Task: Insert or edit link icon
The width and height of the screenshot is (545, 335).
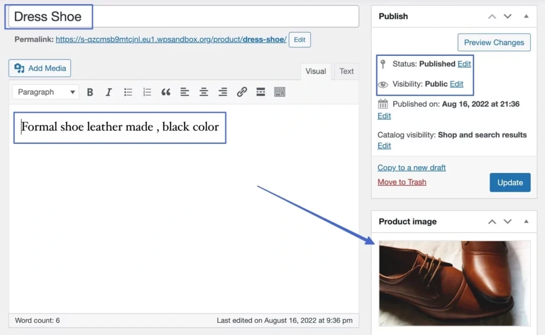Action: [242, 92]
